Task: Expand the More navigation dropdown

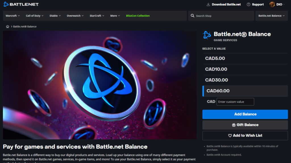Action: coord(115,16)
